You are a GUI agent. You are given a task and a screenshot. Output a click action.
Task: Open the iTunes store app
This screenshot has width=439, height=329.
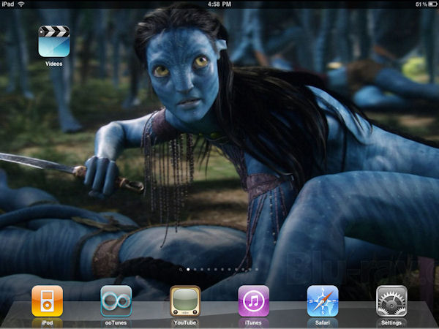click(254, 301)
